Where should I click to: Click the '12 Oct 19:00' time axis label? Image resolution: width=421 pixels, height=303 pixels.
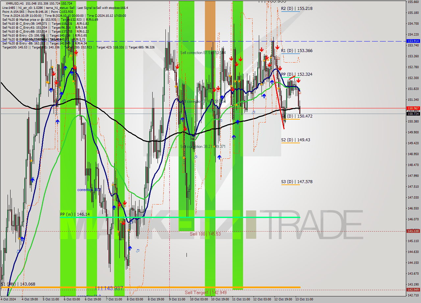click(x=283, y=300)
